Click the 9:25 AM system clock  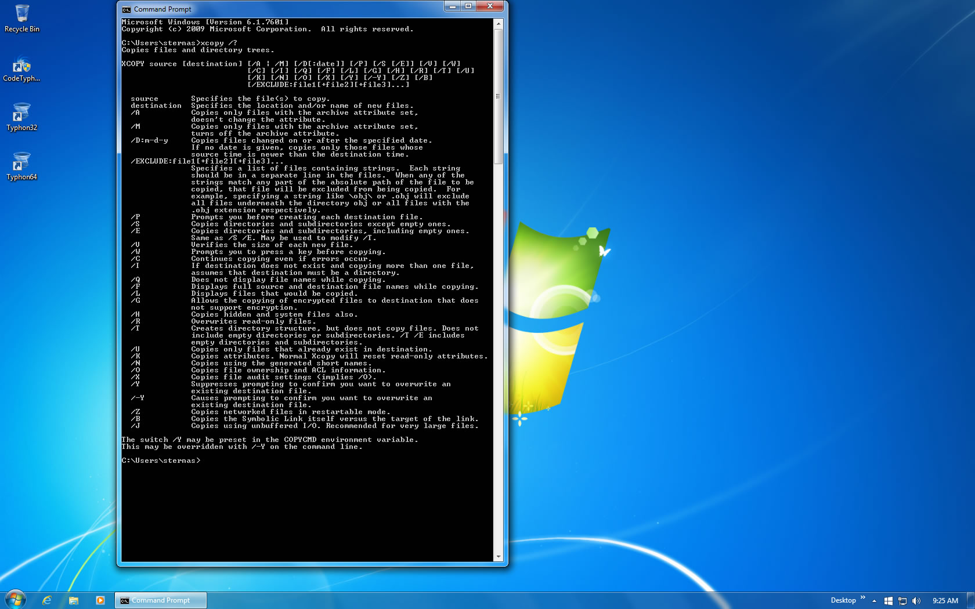click(945, 601)
